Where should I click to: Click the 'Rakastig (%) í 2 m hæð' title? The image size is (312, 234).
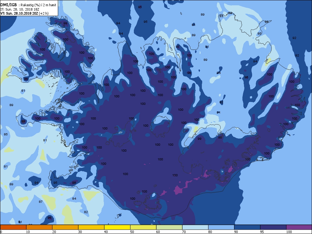tap(38, 5)
